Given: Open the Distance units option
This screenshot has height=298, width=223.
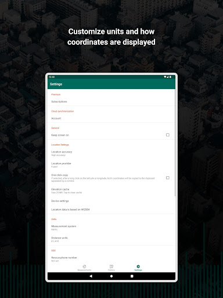Looking at the screenshot, I should point(111,239).
